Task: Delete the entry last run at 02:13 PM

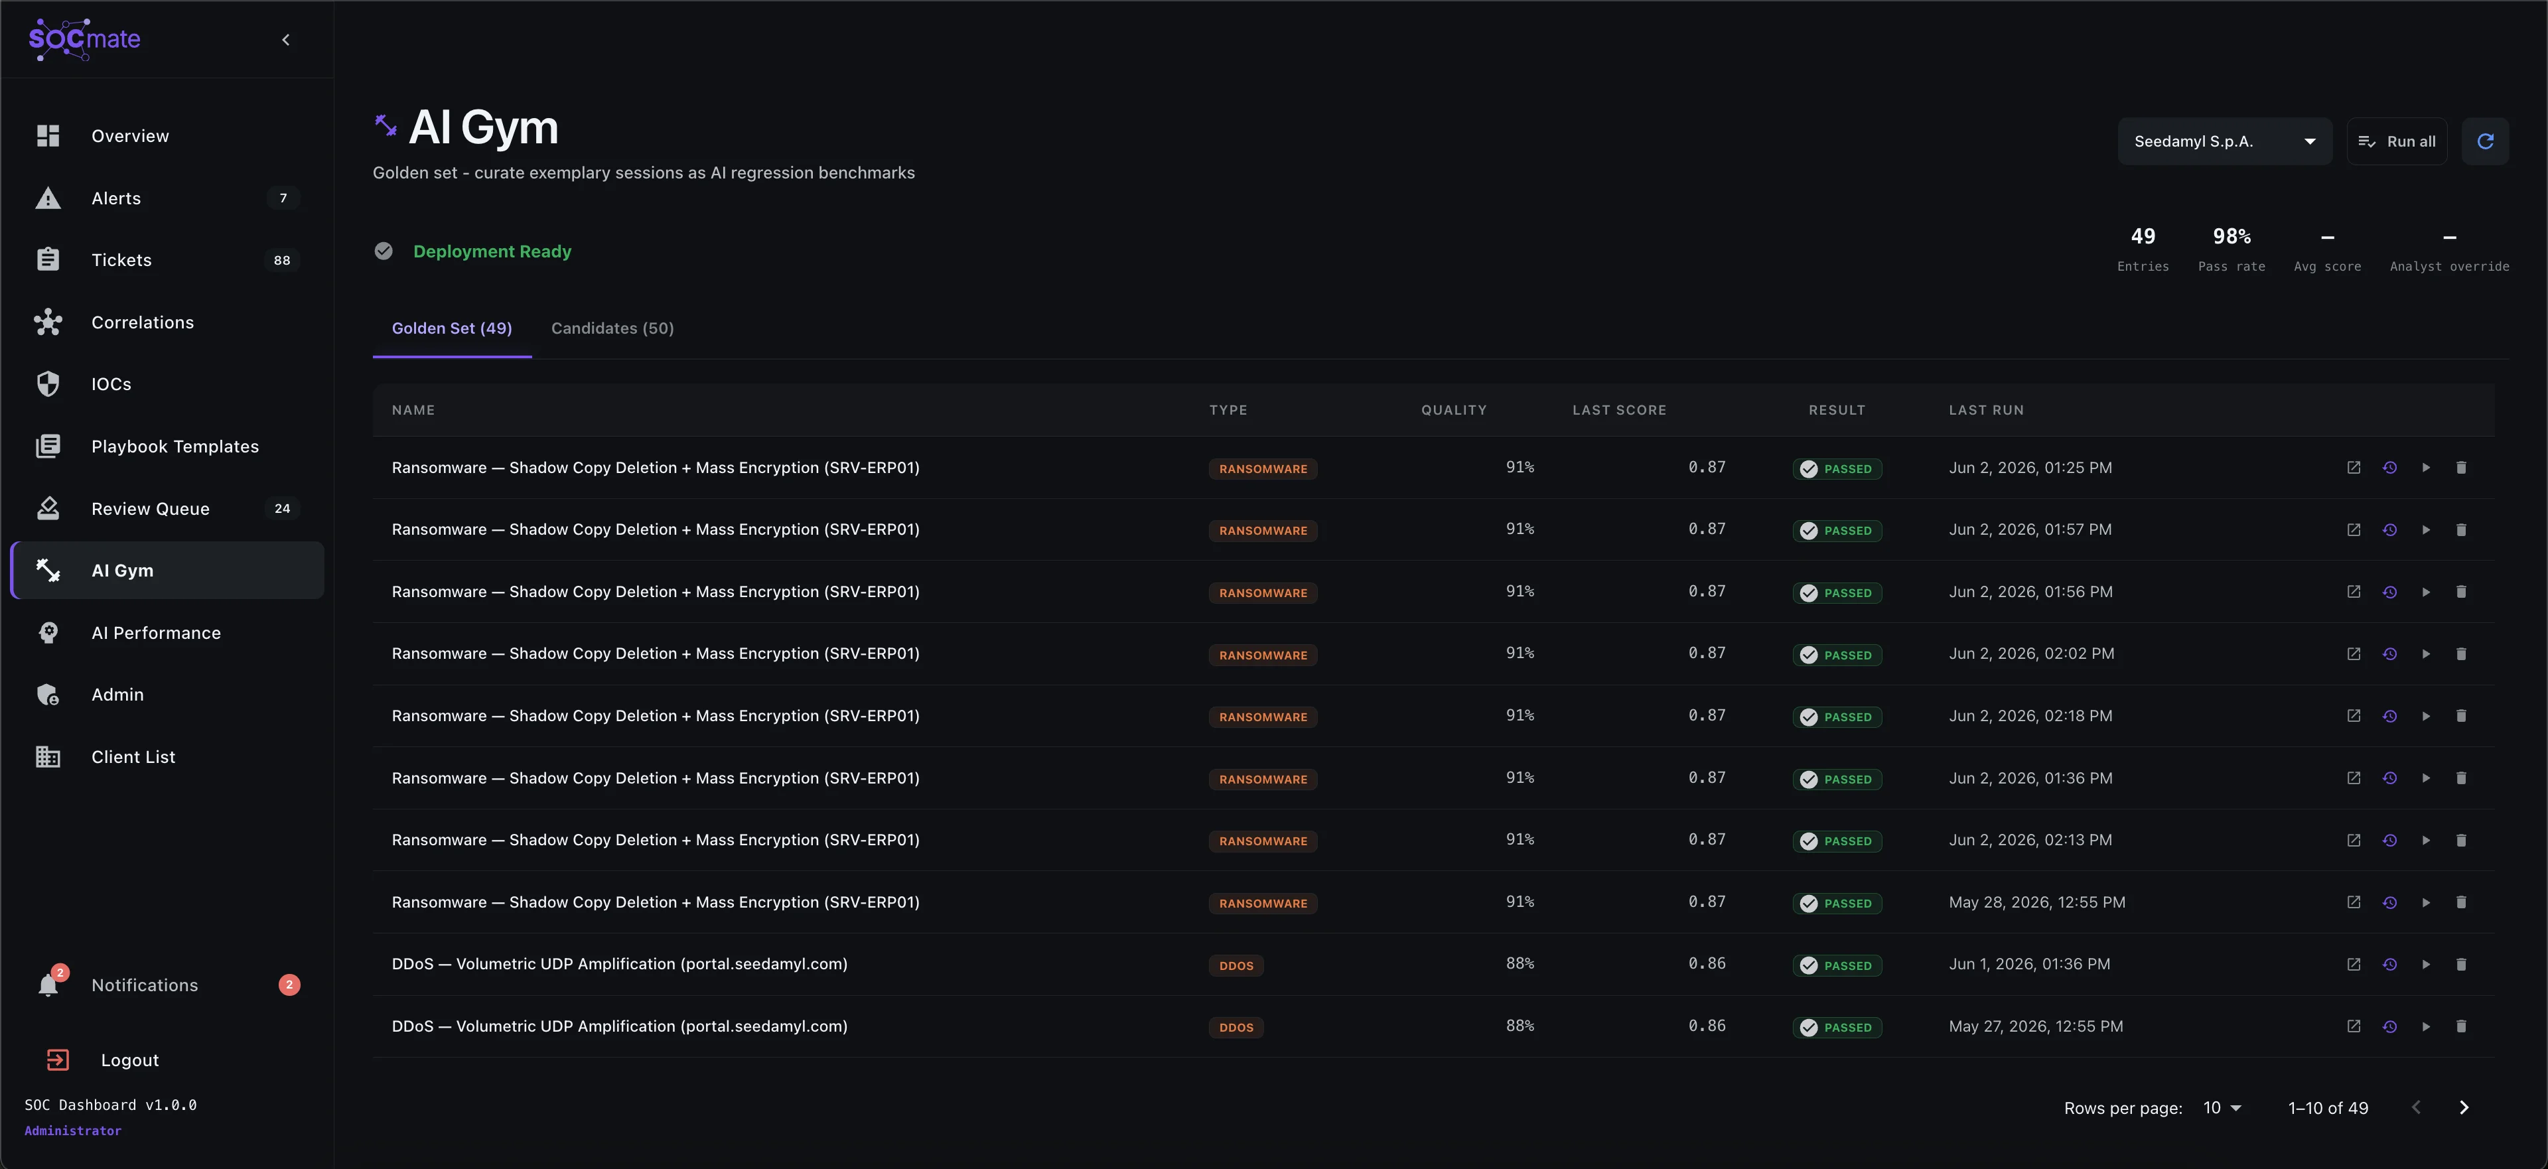Action: [x=2461, y=840]
